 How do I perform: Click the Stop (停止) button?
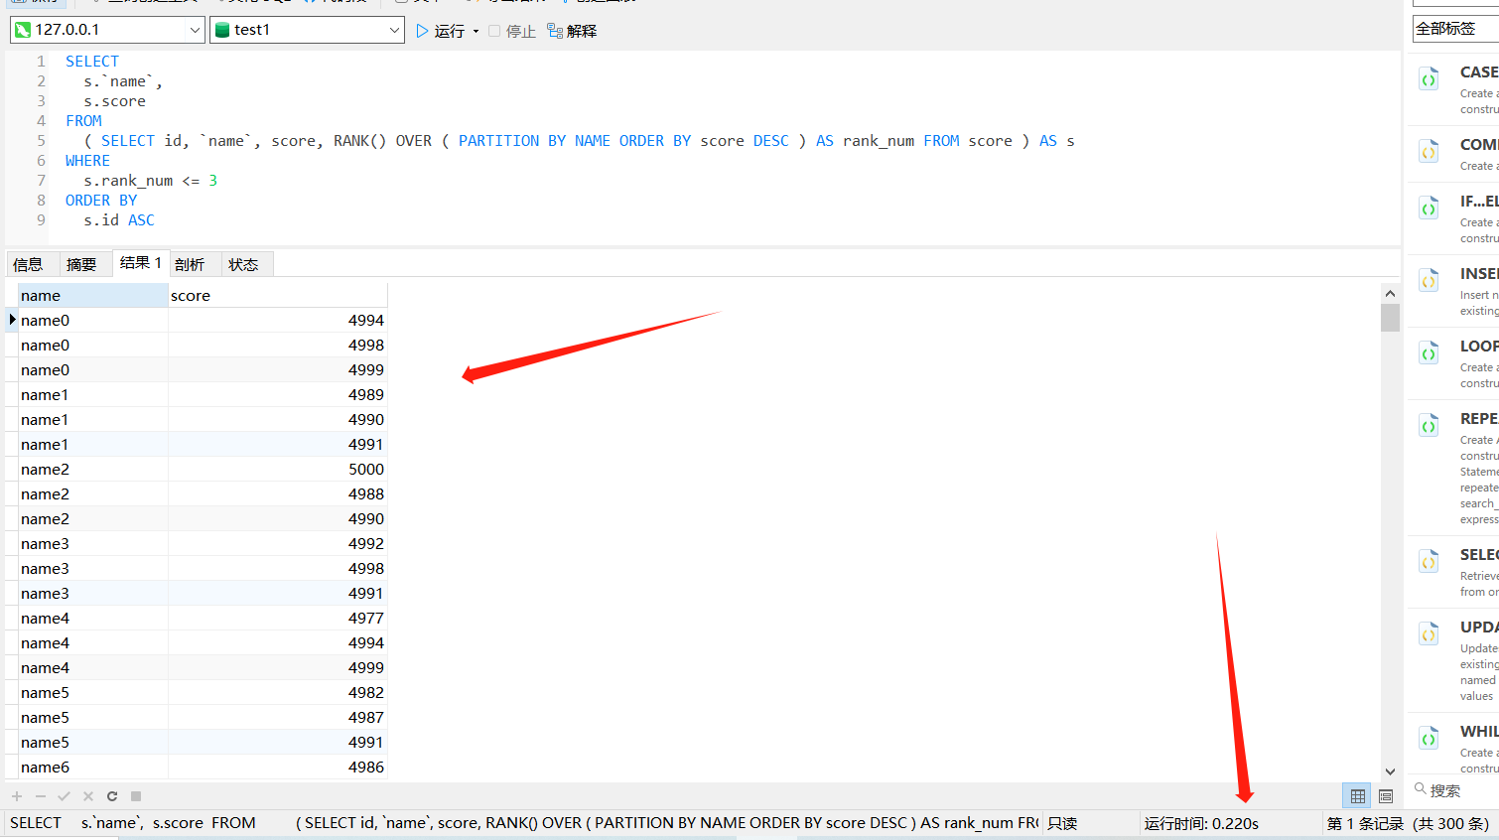[512, 31]
